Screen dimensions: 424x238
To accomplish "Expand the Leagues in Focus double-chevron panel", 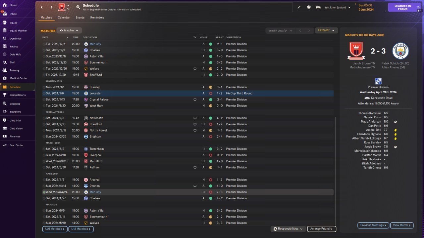I will tap(418, 7).
